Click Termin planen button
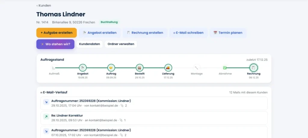Image resolution: width=308 pixels, height=138 pixels. 228,33
